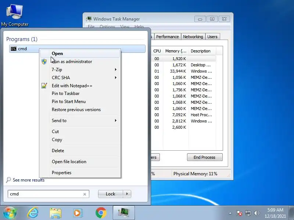Click the Show desktop strip
Image resolution: width=294 pixels, height=220 pixels.
coord(291,213)
